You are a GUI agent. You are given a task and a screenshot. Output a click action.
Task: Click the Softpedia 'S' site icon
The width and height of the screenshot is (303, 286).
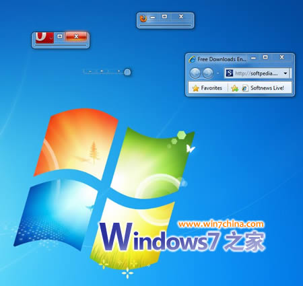tap(229, 73)
